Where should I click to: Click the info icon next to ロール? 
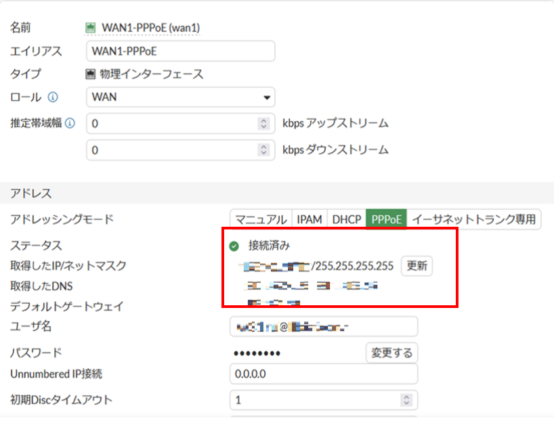[x=54, y=97]
